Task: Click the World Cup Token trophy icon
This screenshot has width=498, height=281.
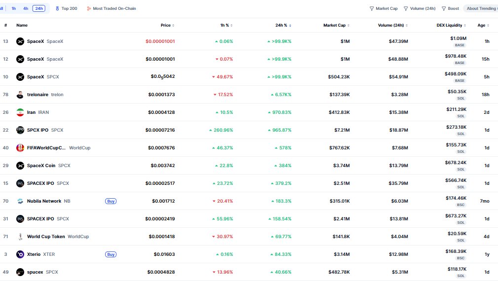Action: pos(20,237)
